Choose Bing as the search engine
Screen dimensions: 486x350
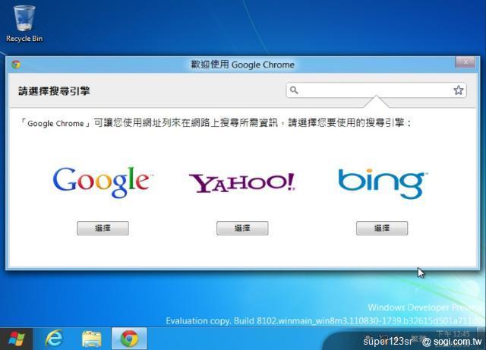click(382, 229)
